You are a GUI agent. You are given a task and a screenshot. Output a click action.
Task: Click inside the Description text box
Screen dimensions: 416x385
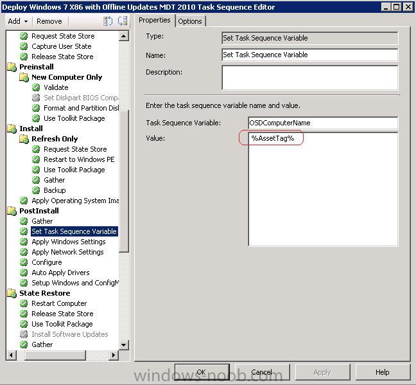click(x=309, y=78)
